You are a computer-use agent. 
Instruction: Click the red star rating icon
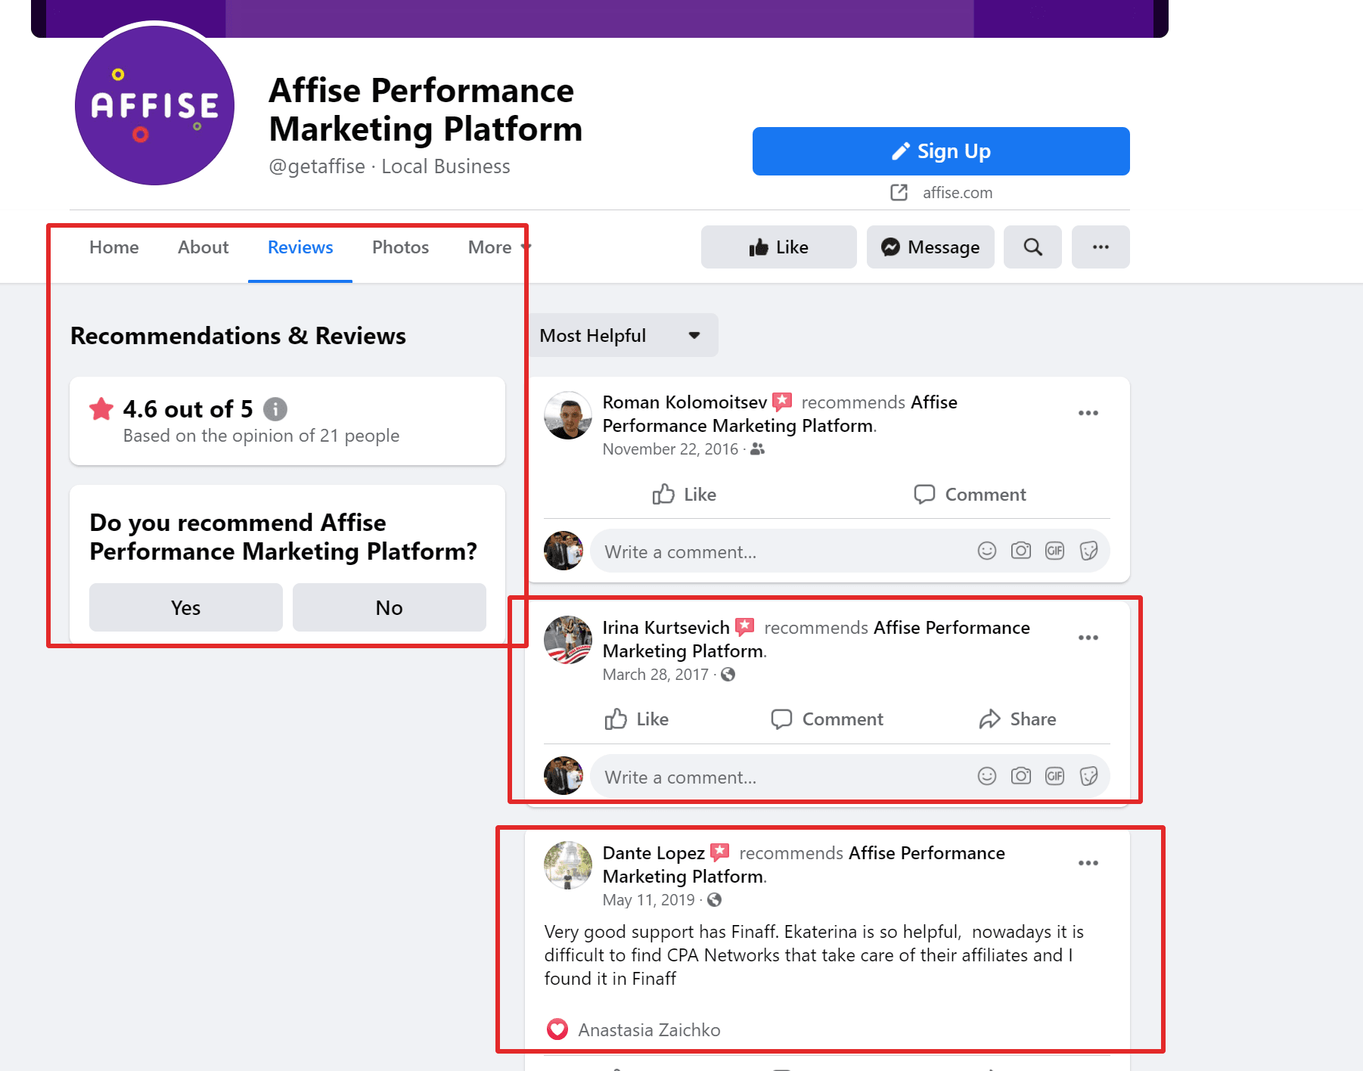point(101,409)
